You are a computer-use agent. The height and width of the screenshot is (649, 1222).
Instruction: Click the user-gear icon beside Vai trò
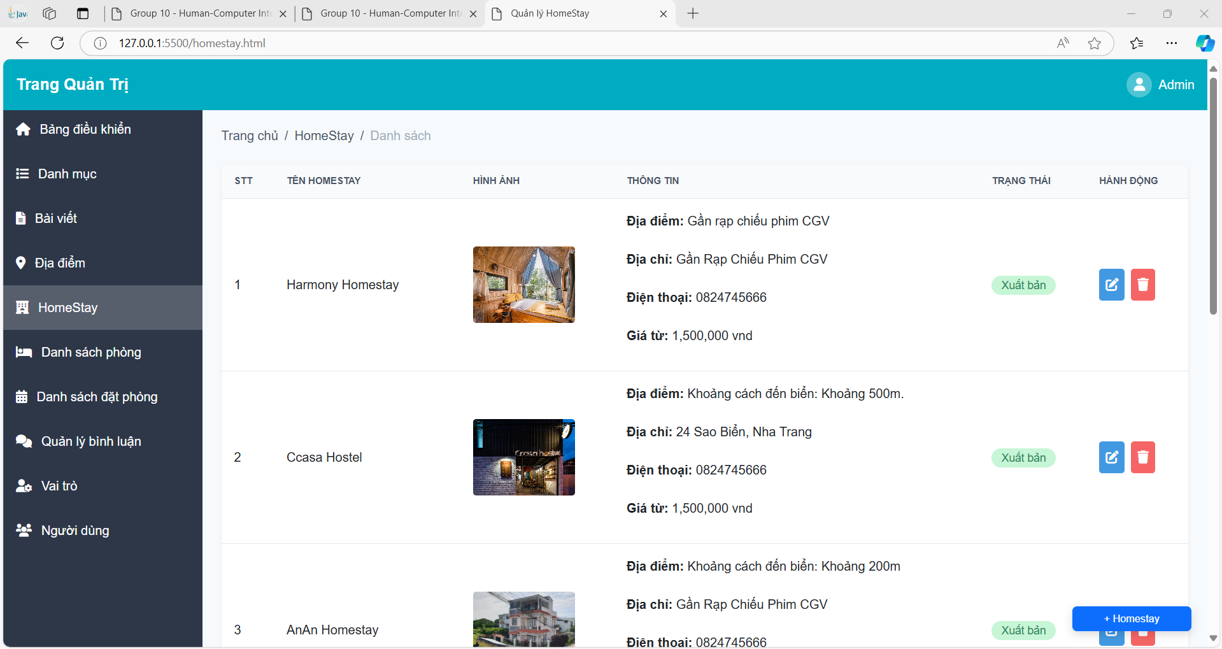tap(24, 486)
